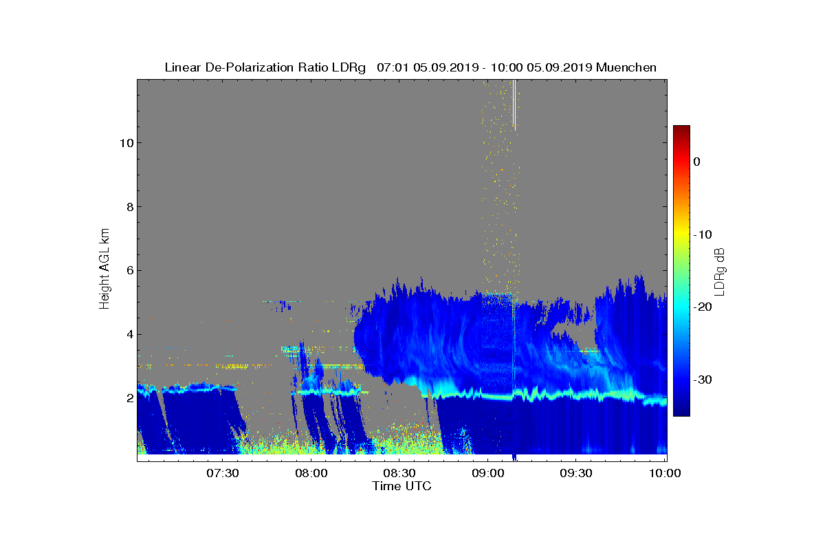The width and height of the screenshot is (825, 550).
Task: Click the plot title mentioning Muenchen
Action: (x=410, y=67)
